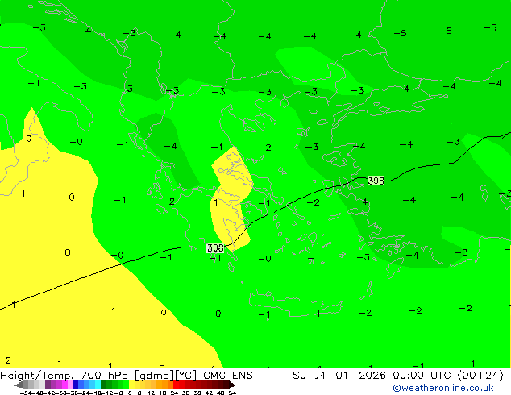511x395 pixels.
Task: Click the eastern '308' contour label near Turkey
Action: [x=376, y=181]
